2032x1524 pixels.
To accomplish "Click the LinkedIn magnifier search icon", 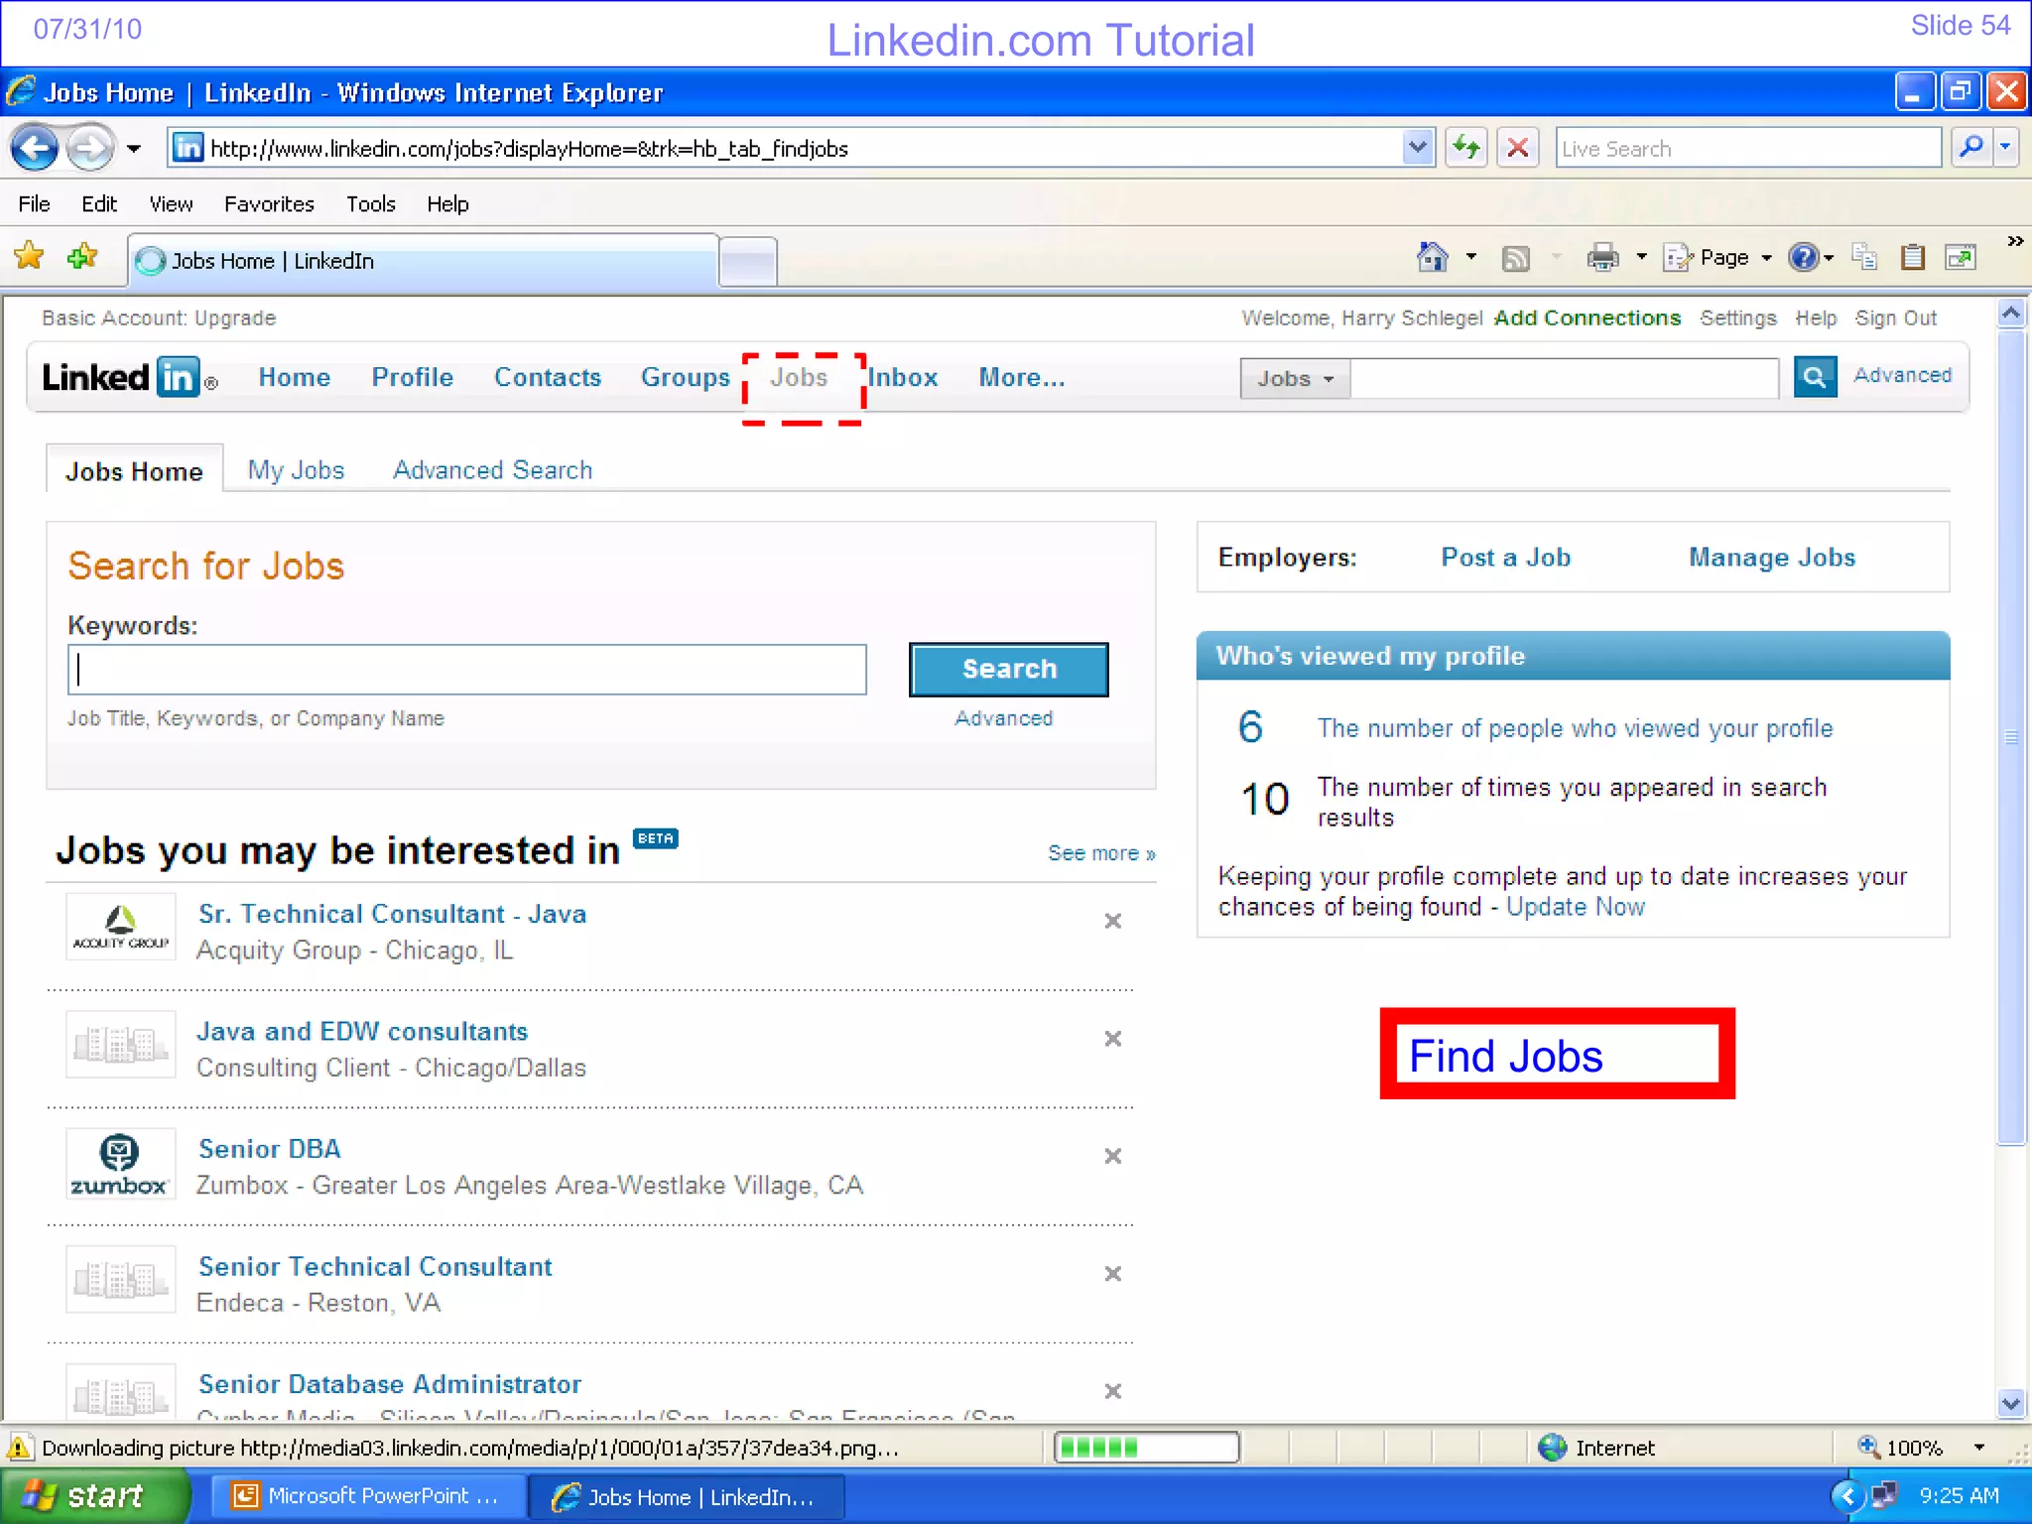I will 1815,377.
